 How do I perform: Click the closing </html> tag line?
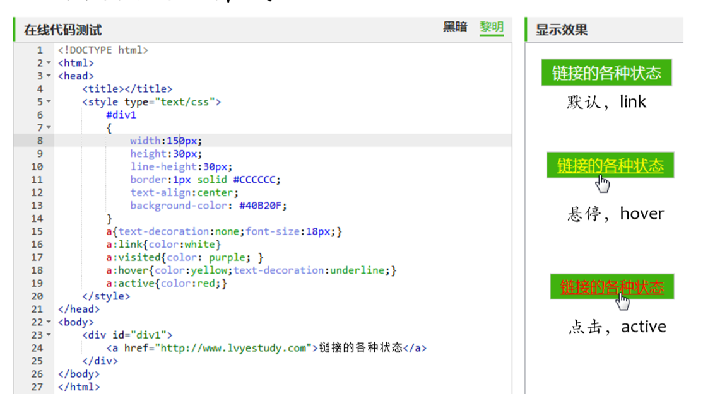79,386
